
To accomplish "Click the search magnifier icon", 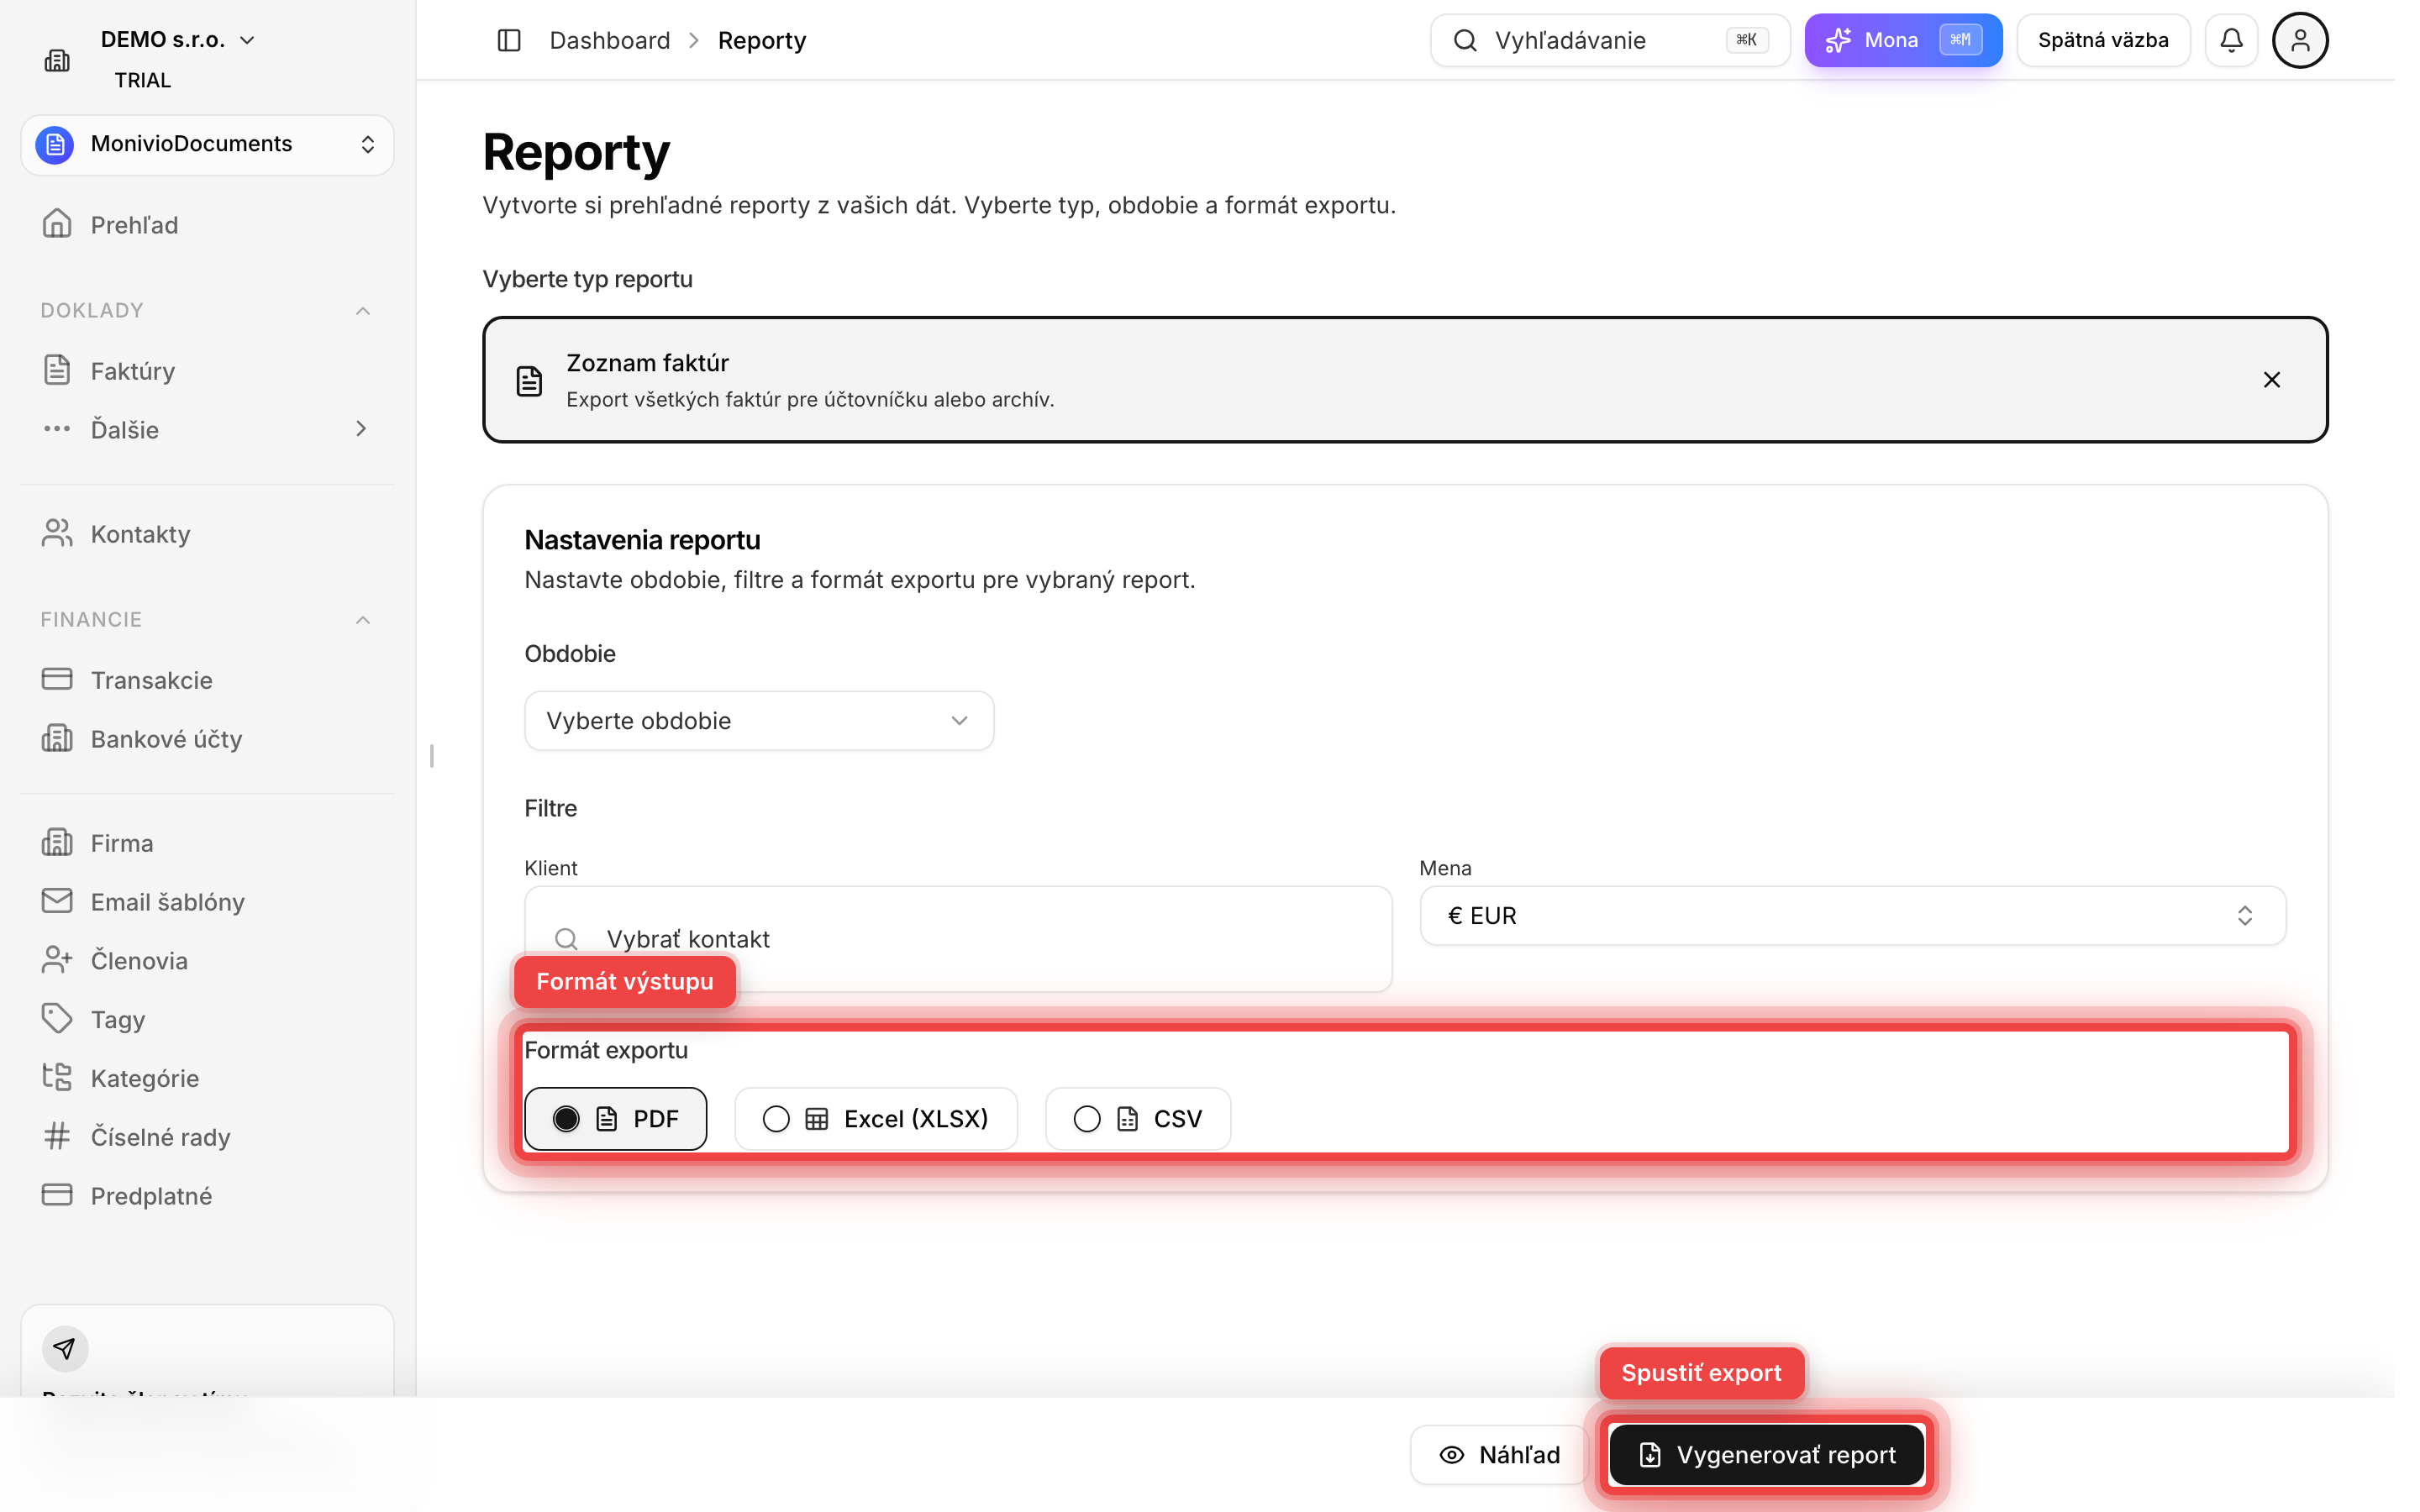I will pos(1465,40).
